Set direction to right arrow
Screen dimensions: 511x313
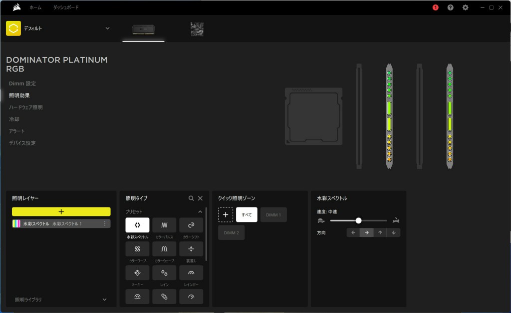click(367, 232)
